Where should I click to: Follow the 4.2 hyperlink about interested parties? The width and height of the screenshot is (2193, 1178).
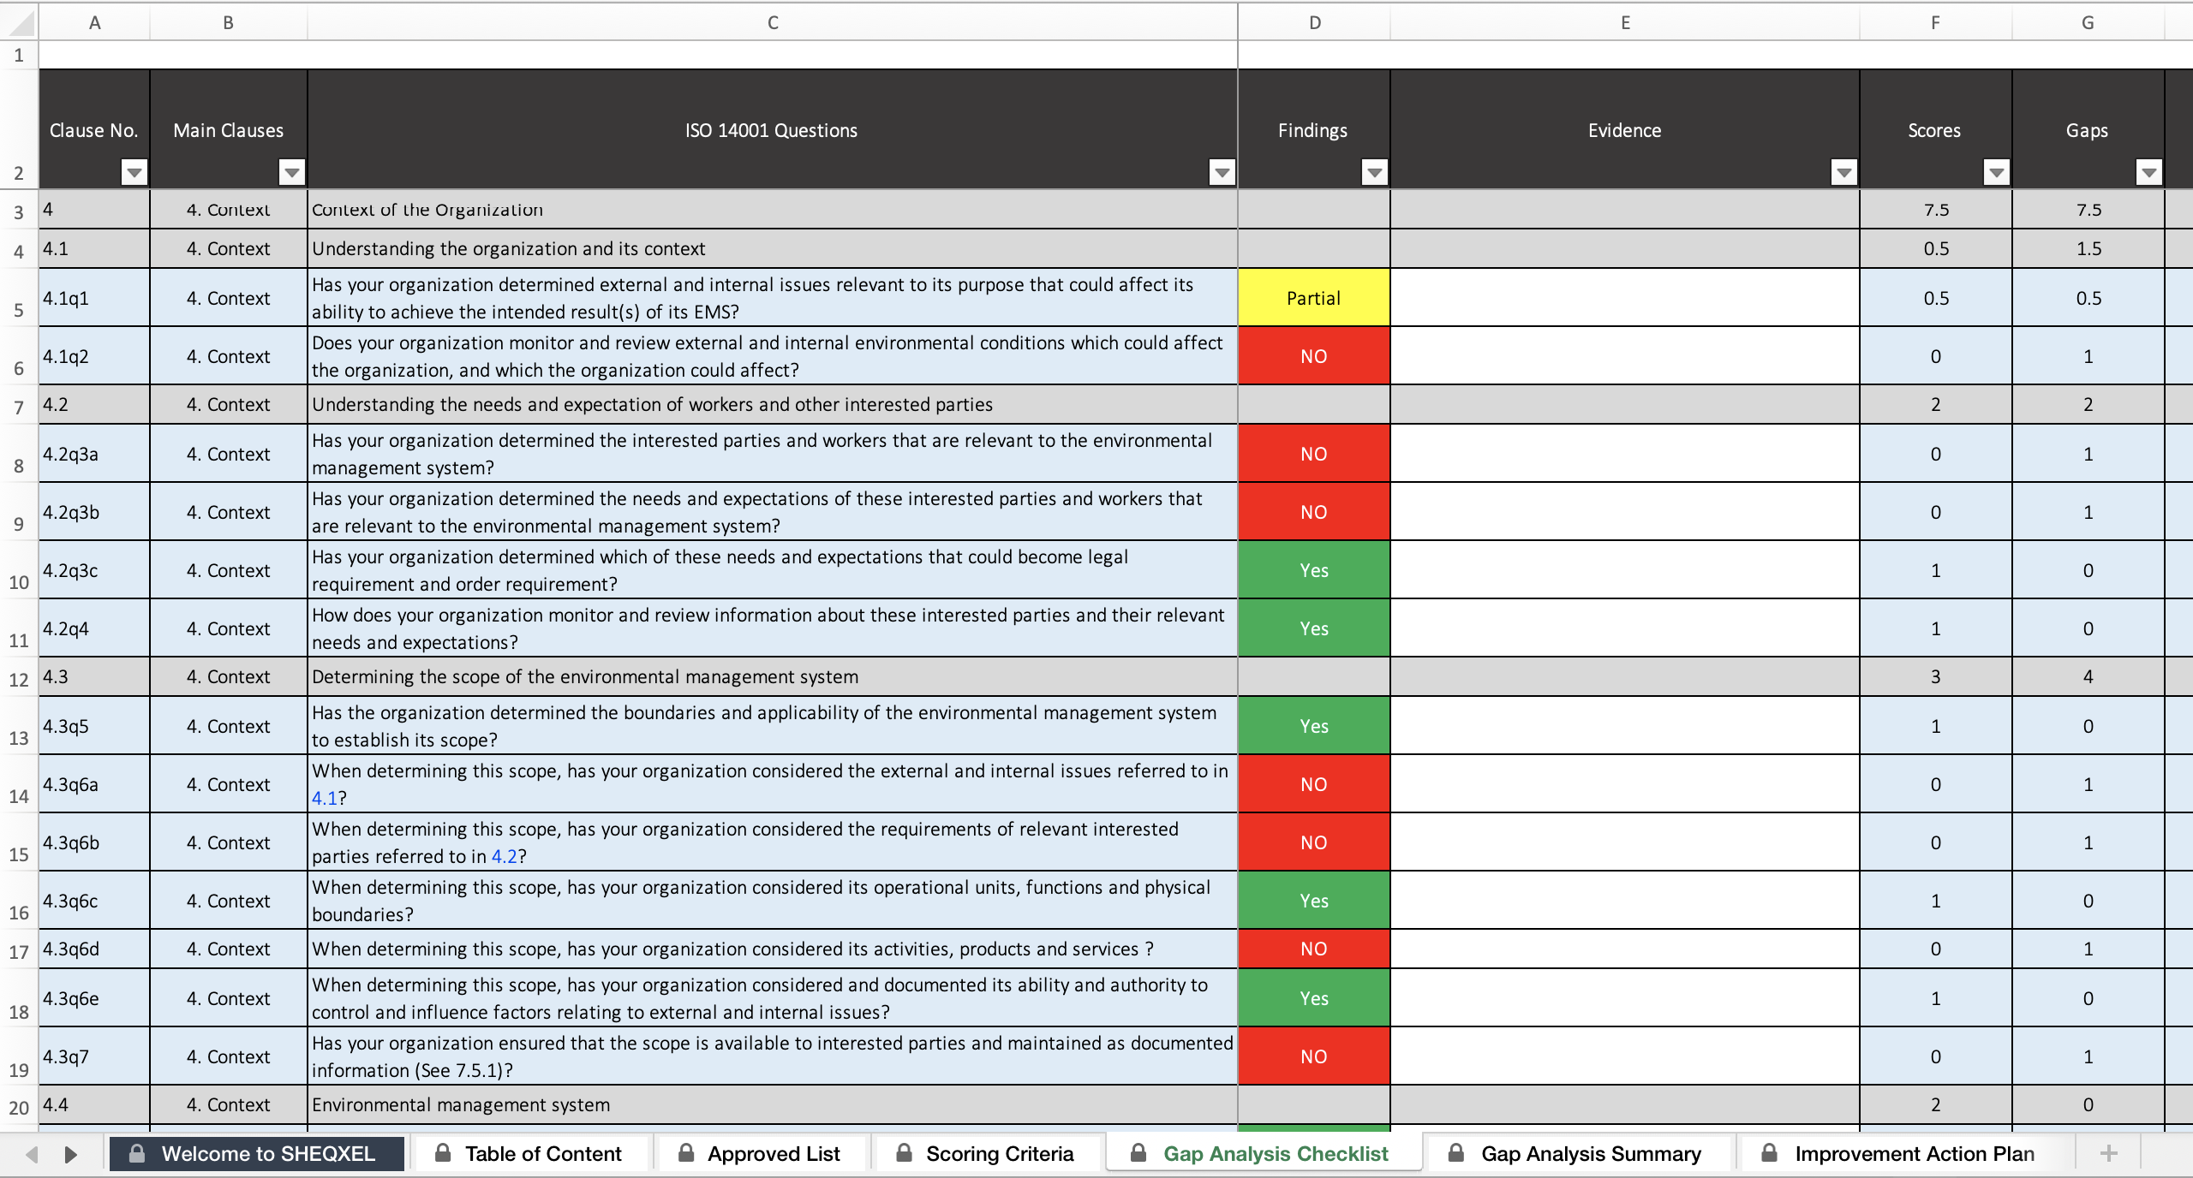tap(506, 856)
